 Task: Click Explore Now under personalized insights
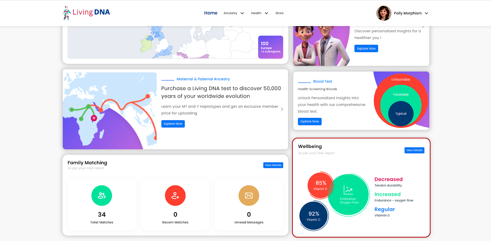(366, 49)
